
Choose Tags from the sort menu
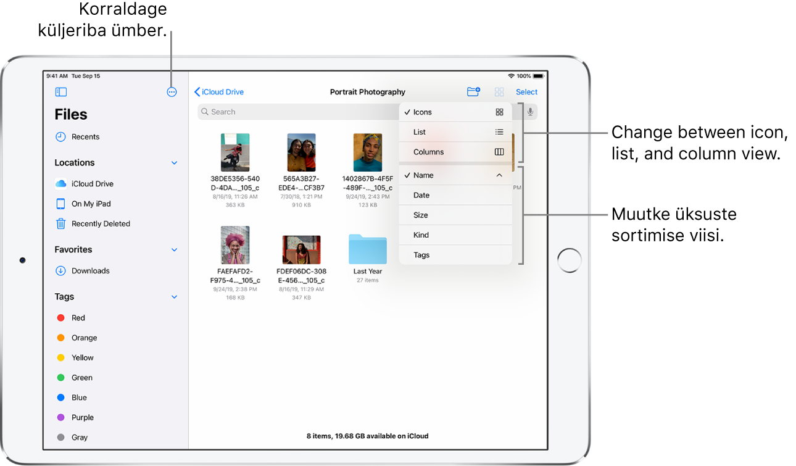[420, 255]
